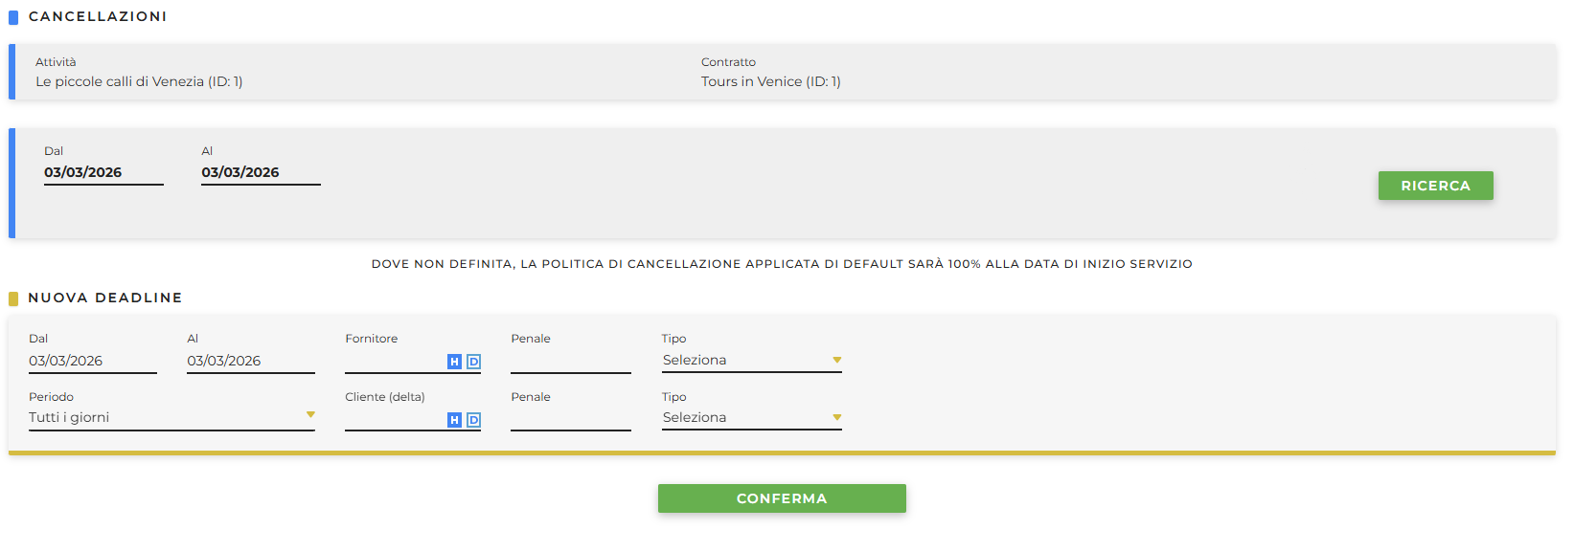Select the Penale field in the Cliente row
The image size is (1574, 552).
pos(570,420)
